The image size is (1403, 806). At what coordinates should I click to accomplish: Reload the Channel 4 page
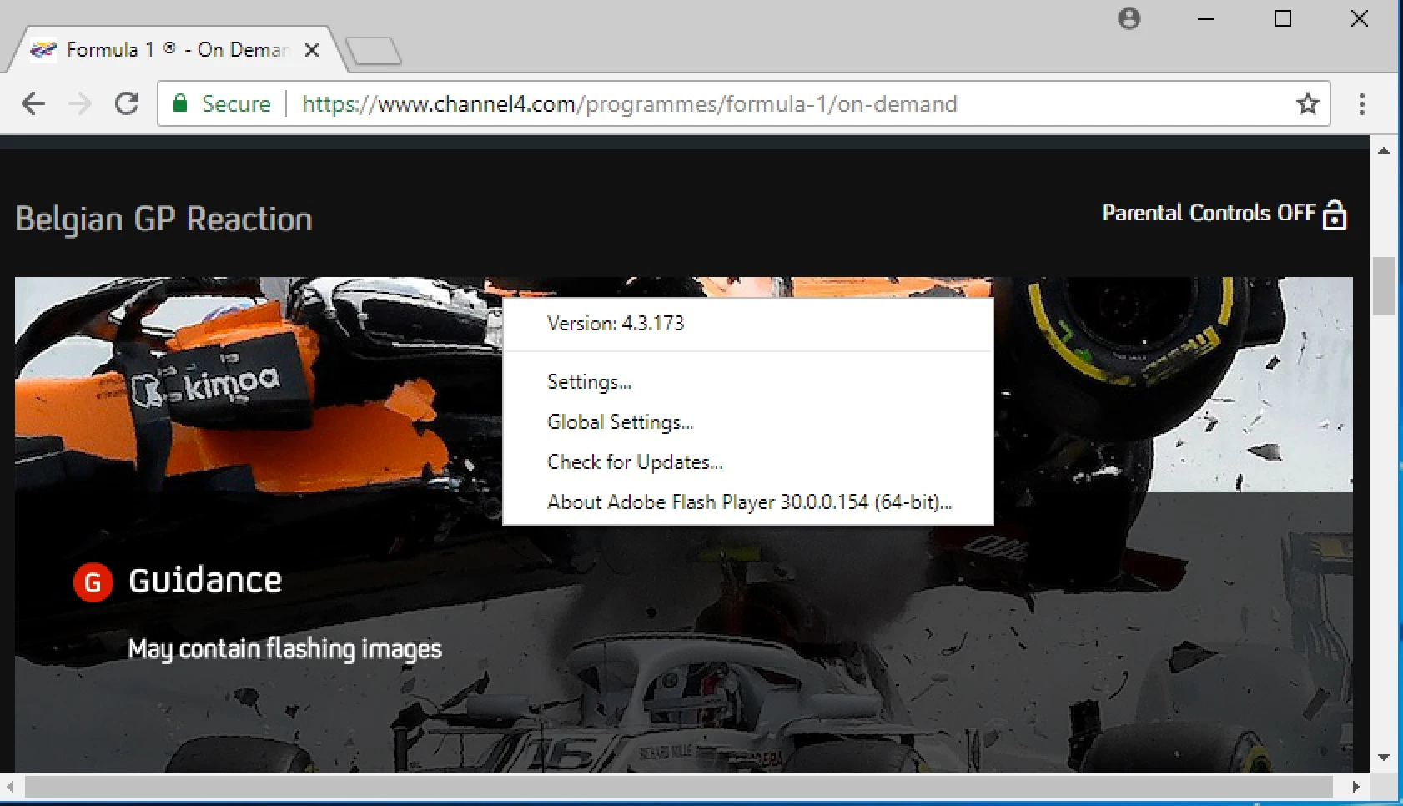[127, 104]
